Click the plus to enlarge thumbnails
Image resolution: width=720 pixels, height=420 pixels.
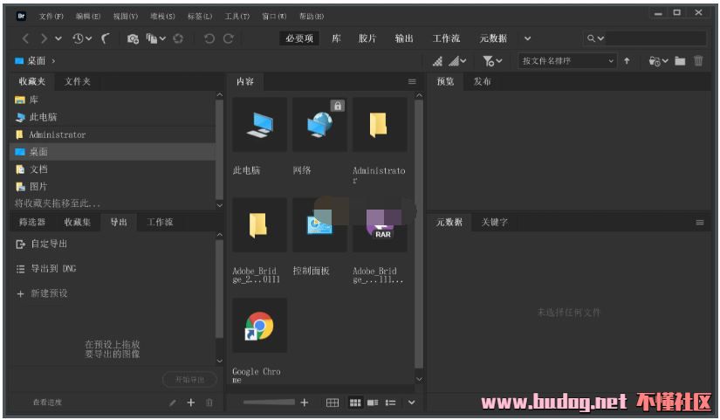point(304,403)
